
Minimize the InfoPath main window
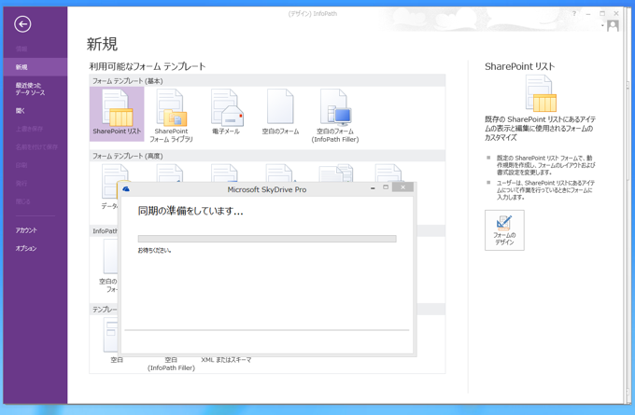(x=588, y=13)
